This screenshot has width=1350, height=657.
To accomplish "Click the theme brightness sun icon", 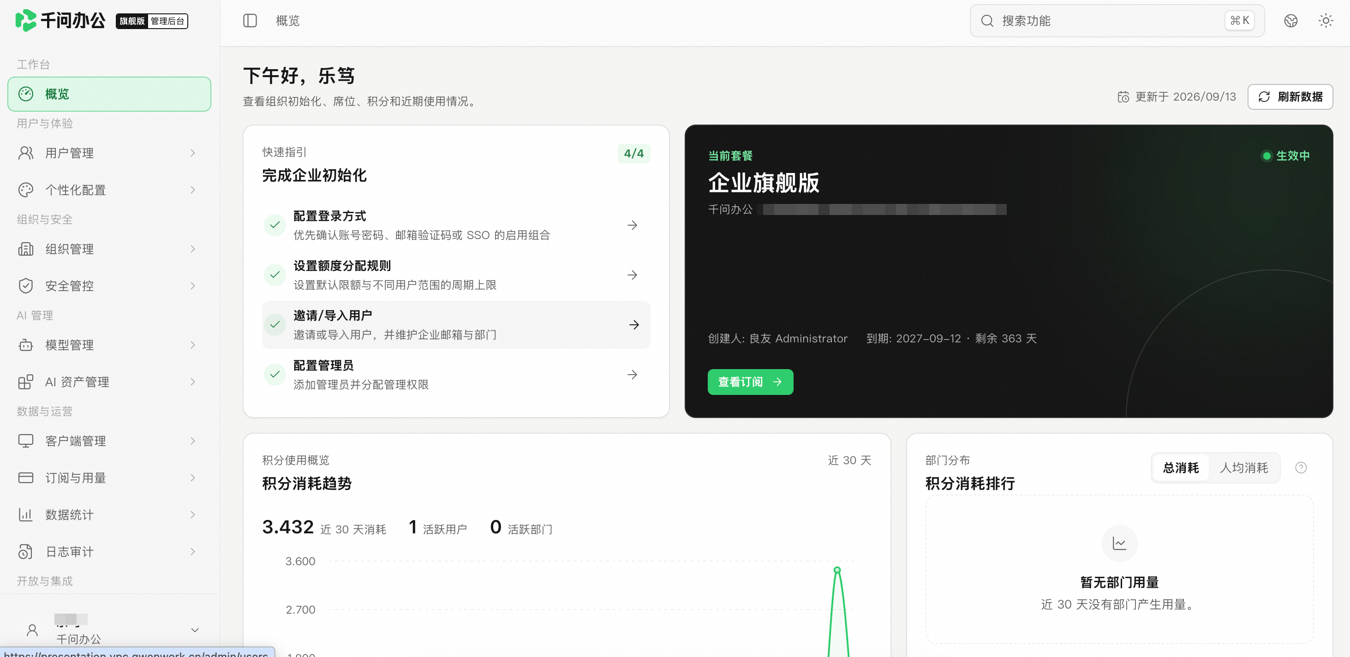I will (1326, 20).
